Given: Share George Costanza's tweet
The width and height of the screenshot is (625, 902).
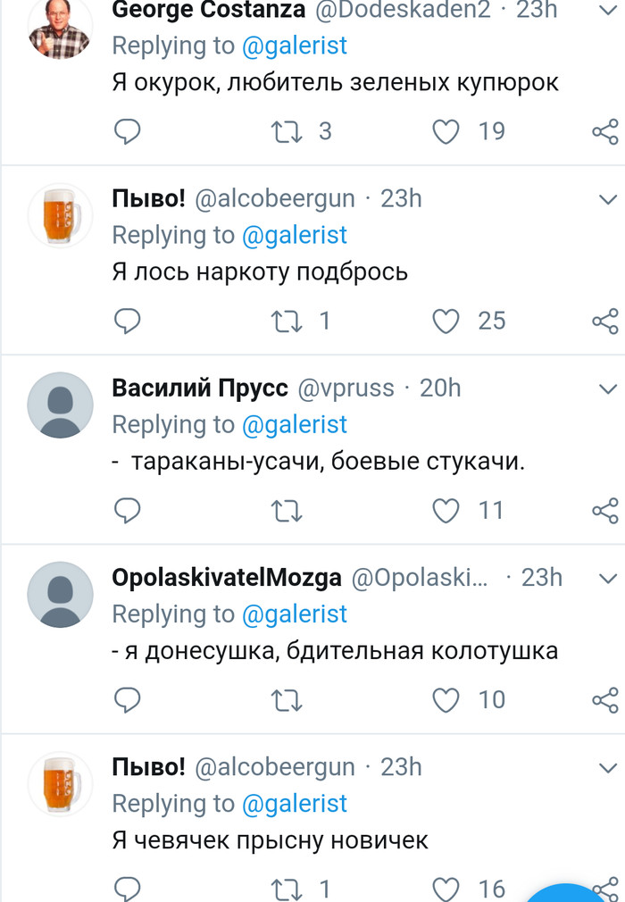Looking at the screenshot, I should (605, 132).
